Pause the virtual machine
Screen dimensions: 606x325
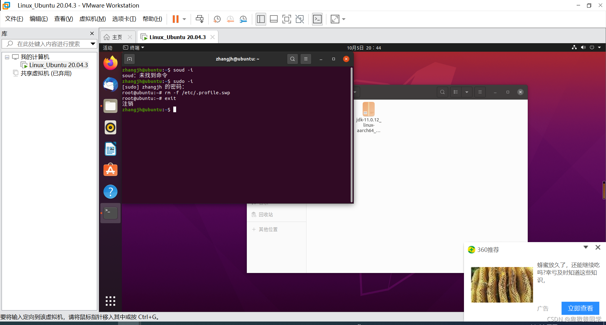pyautogui.click(x=175, y=19)
